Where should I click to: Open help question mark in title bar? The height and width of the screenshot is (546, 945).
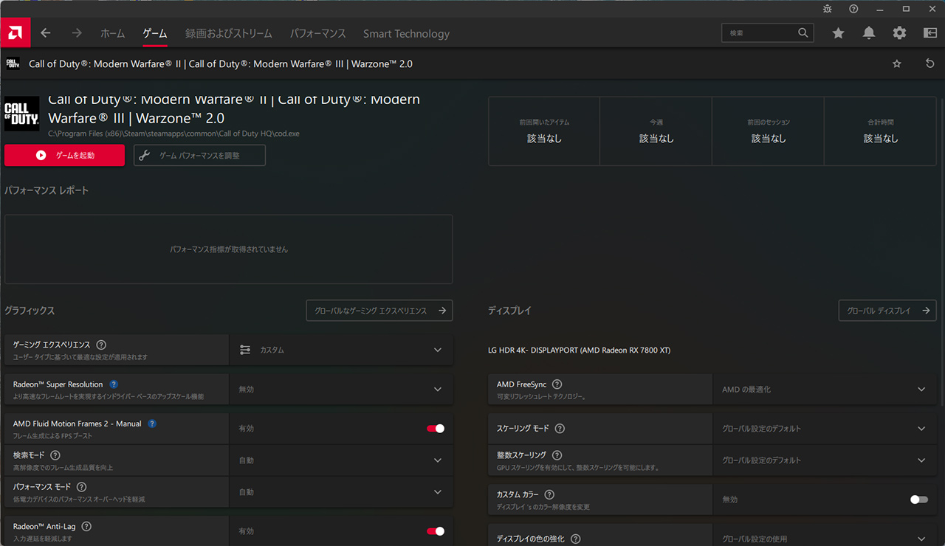point(853,9)
